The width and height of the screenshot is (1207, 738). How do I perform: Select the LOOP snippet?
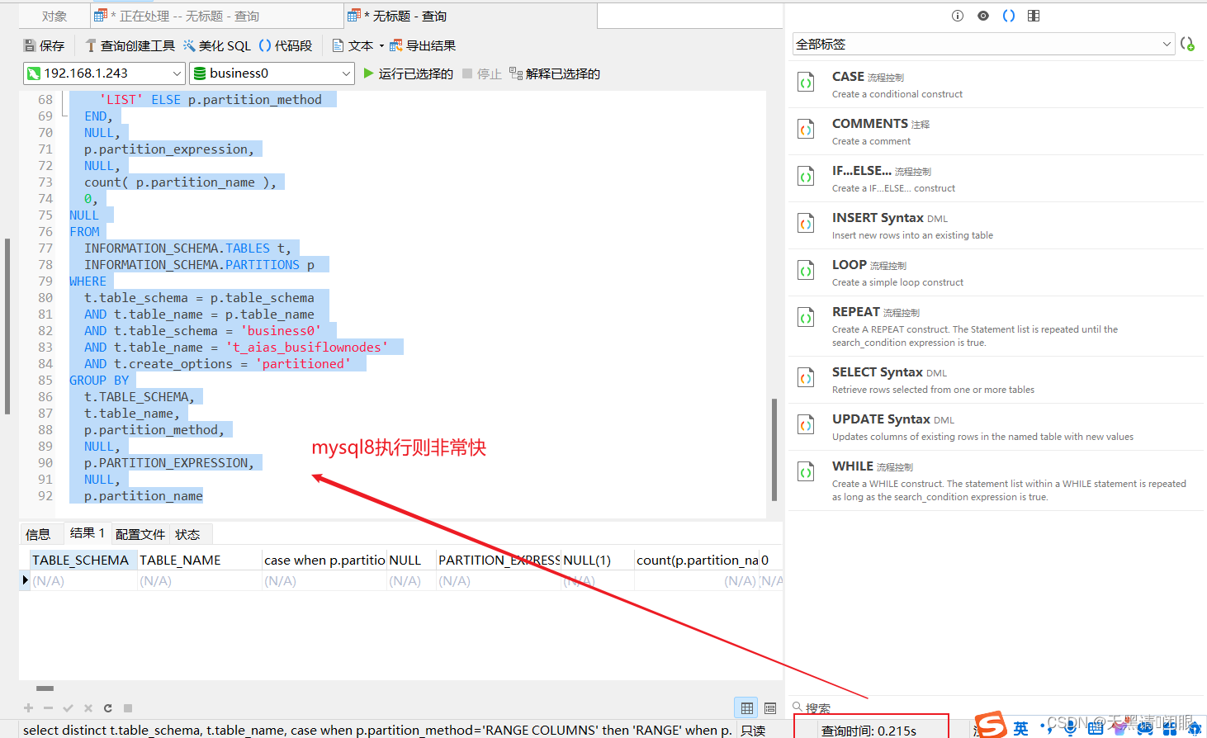point(996,272)
